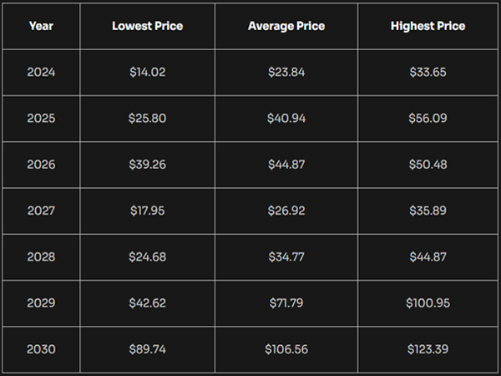The height and width of the screenshot is (376, 501).
Task: Select the $33.65 highest price value
Action: [428, 72]
